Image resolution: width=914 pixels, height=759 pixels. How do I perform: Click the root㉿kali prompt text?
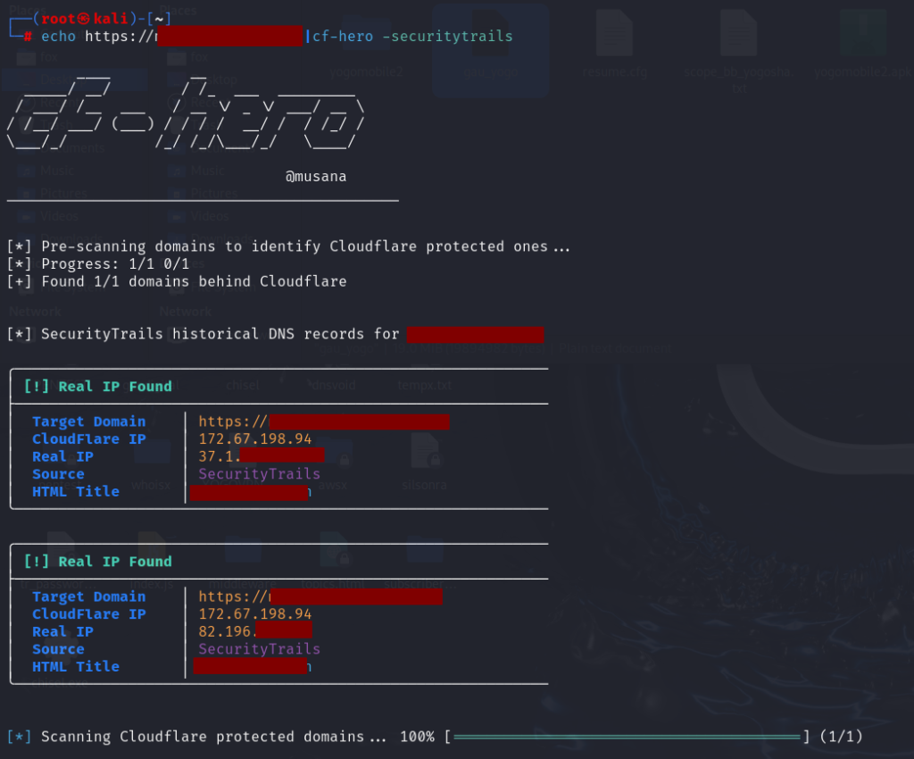click(85, 19)
